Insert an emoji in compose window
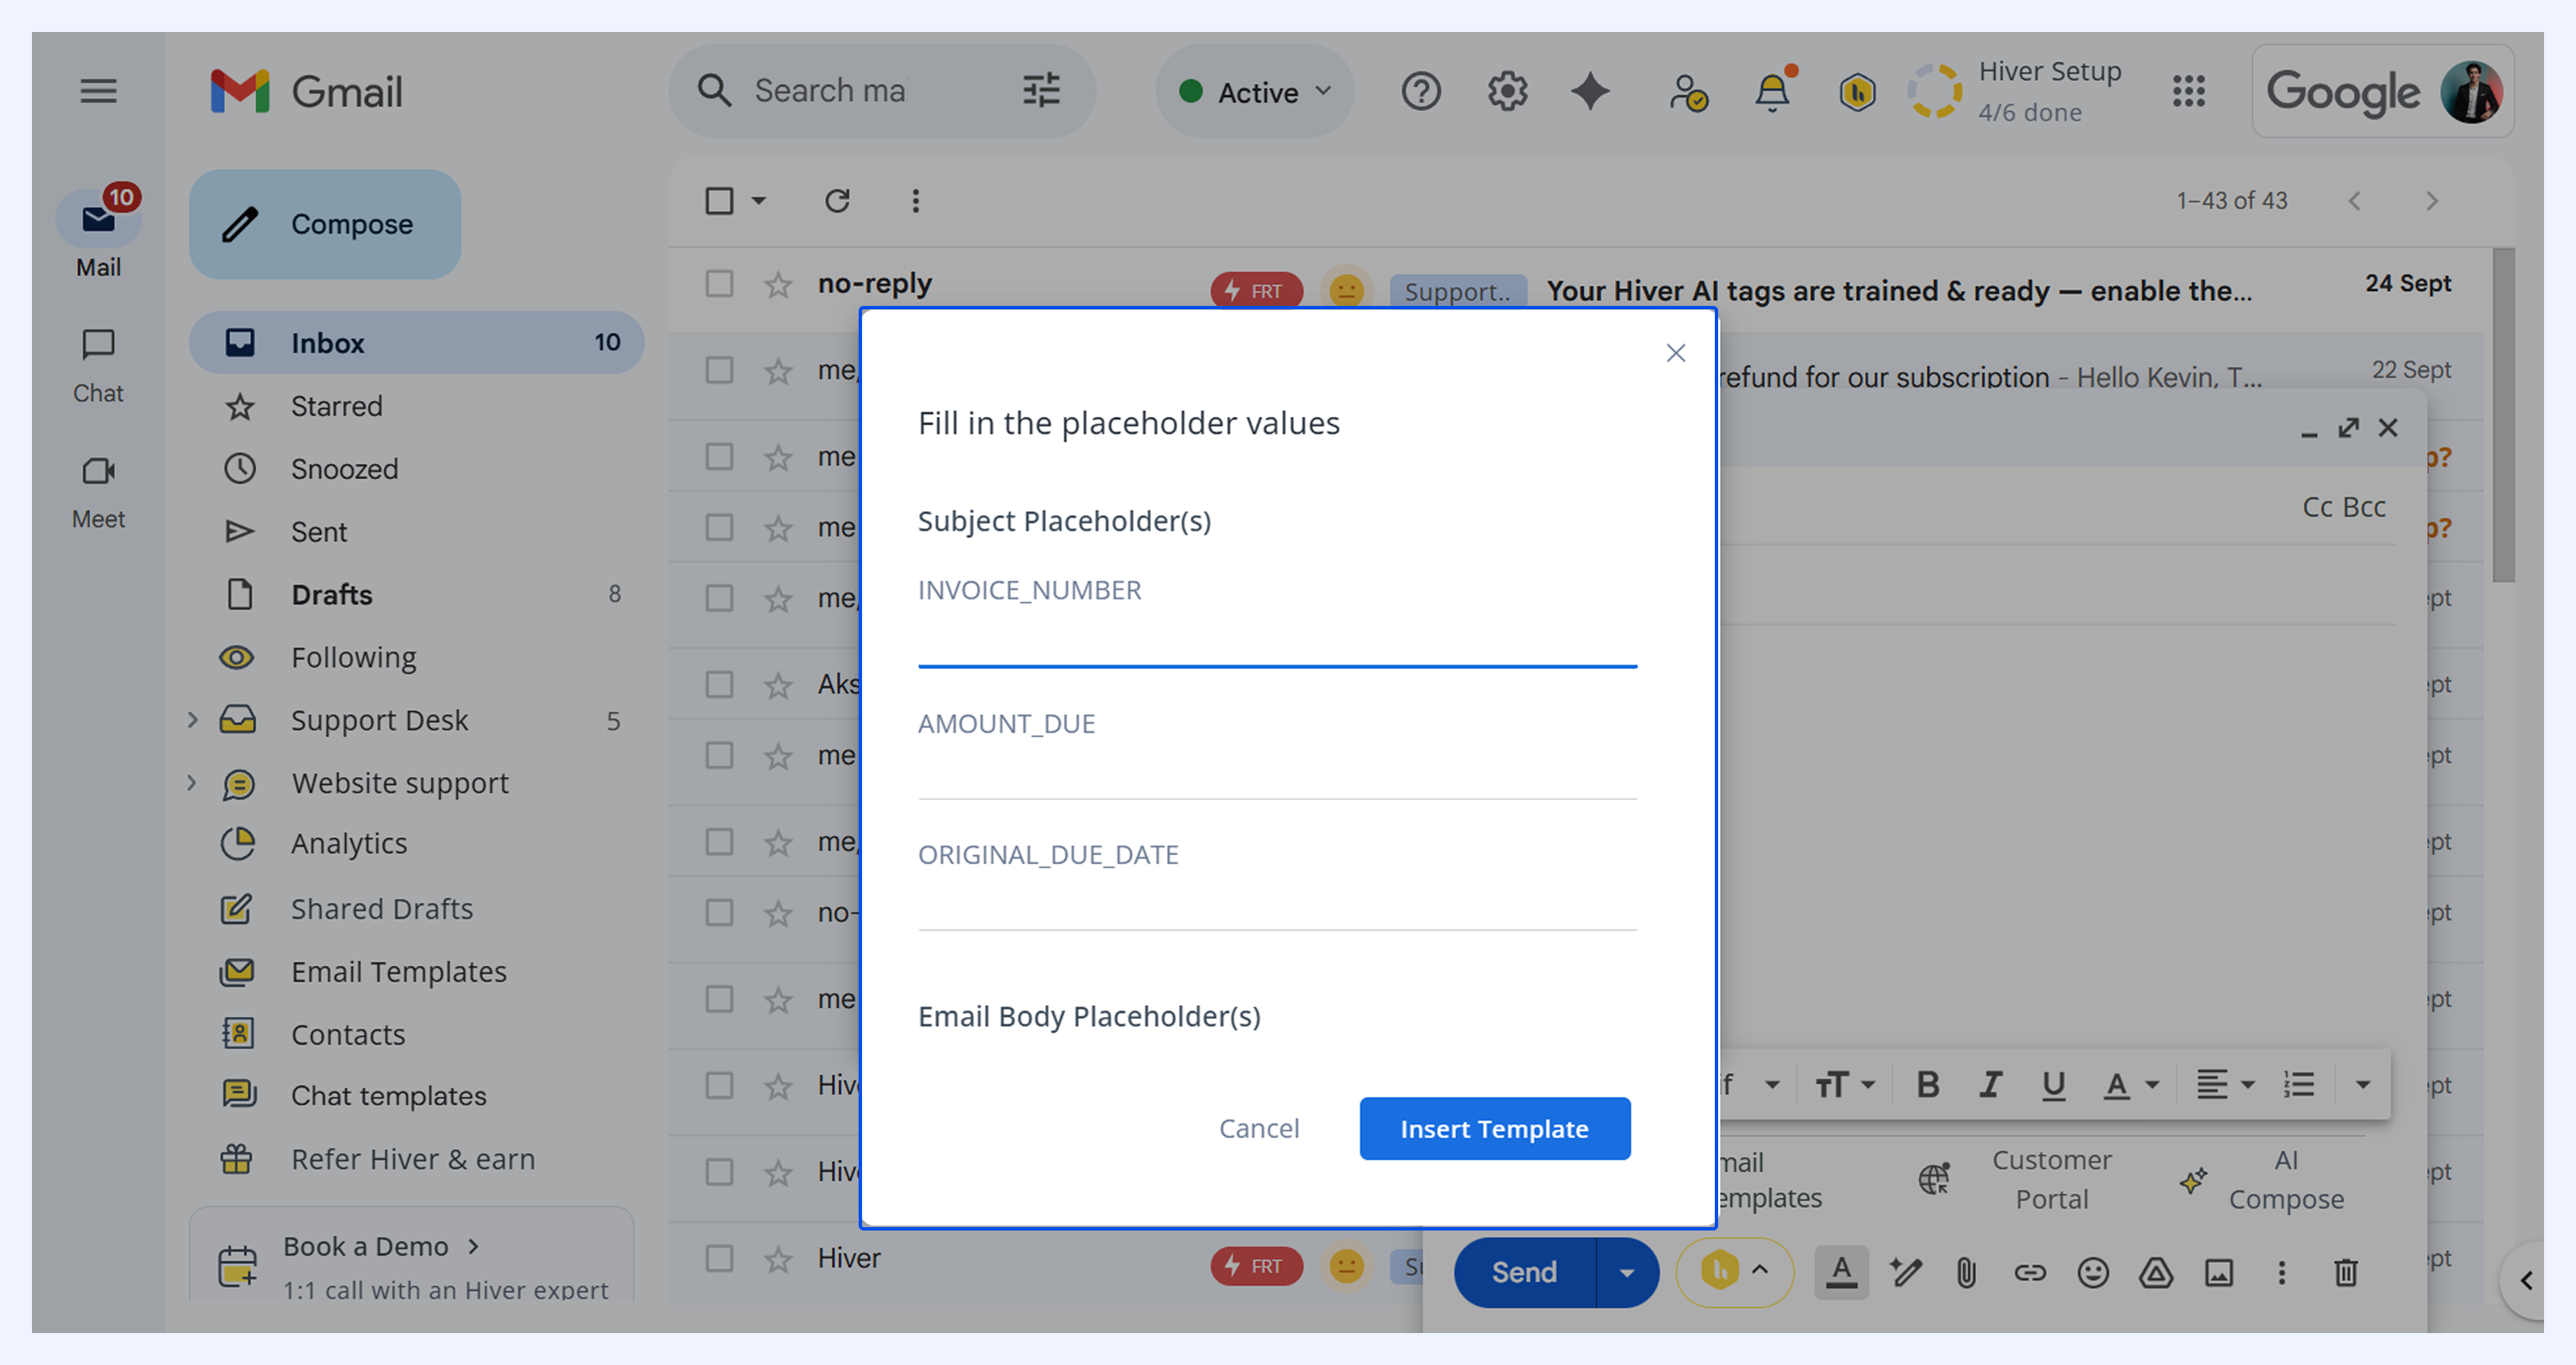2576x1365 pixels. point(2093,1272)
